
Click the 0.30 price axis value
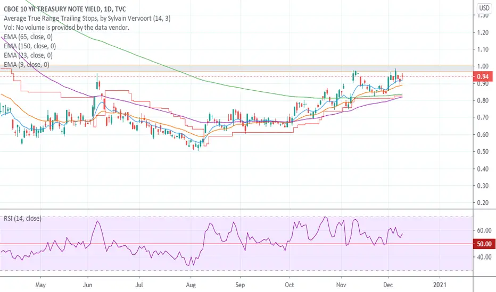(483, 186)
